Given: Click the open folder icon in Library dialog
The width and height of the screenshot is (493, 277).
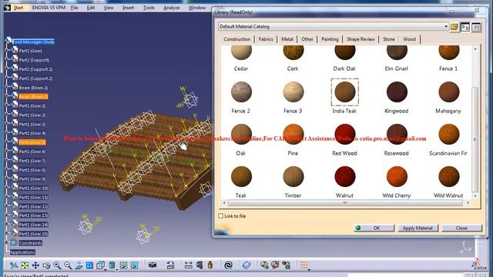Looking at the screenshot, I should (x=454, y=27).
